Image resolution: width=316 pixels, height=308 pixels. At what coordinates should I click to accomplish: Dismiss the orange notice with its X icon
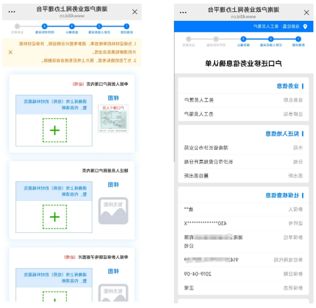click(x=10, y=52)
